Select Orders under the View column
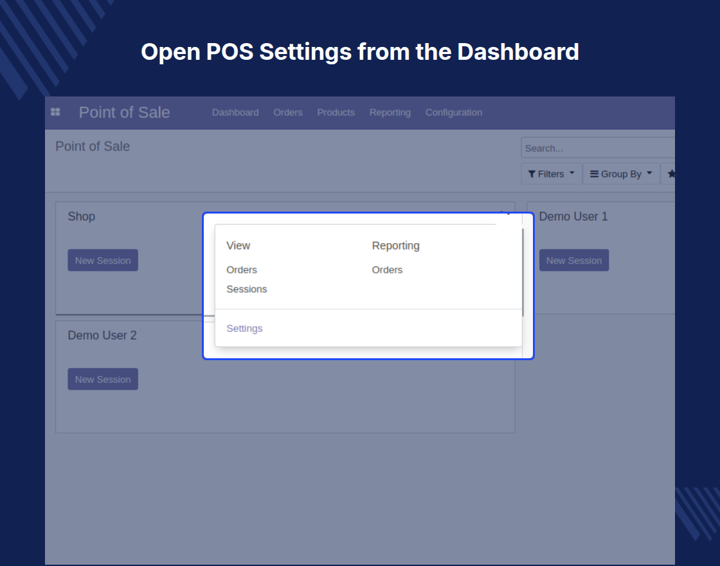 [242, 269]
